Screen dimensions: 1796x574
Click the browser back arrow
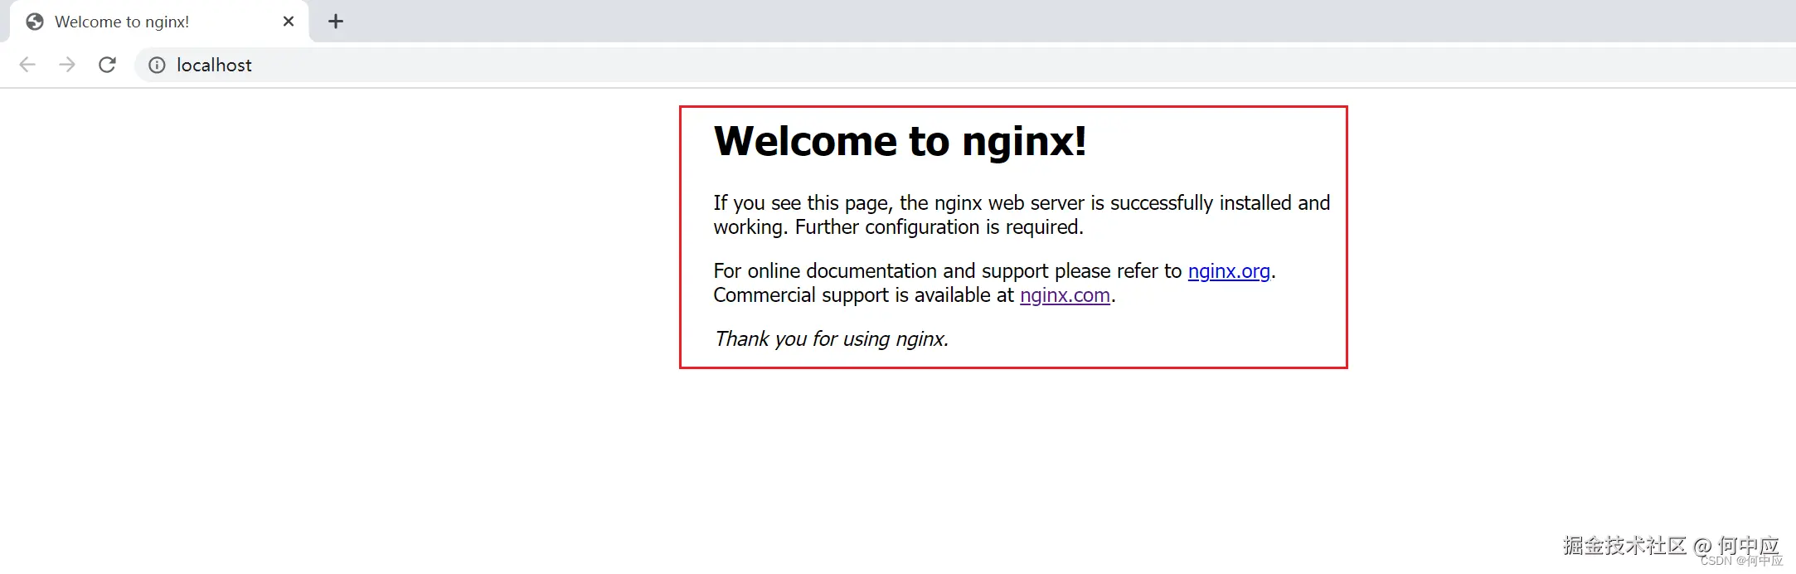point(27,65)
